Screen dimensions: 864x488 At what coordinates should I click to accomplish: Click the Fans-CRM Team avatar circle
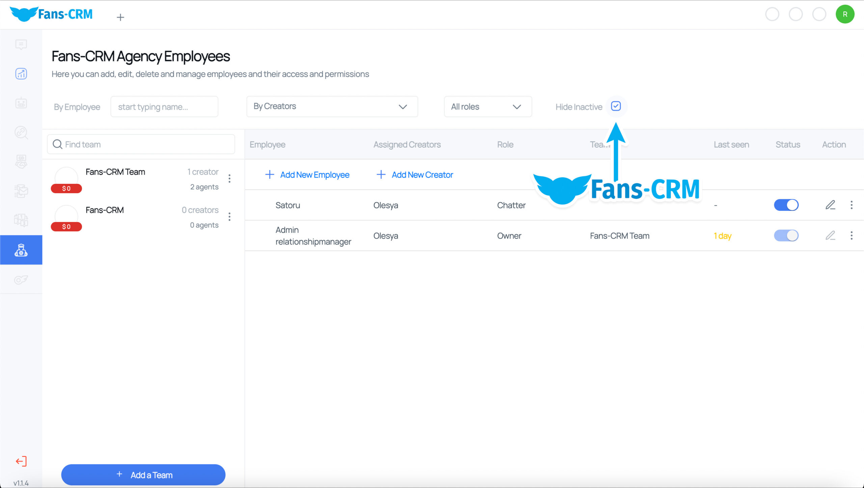click(x=66, y=178)
